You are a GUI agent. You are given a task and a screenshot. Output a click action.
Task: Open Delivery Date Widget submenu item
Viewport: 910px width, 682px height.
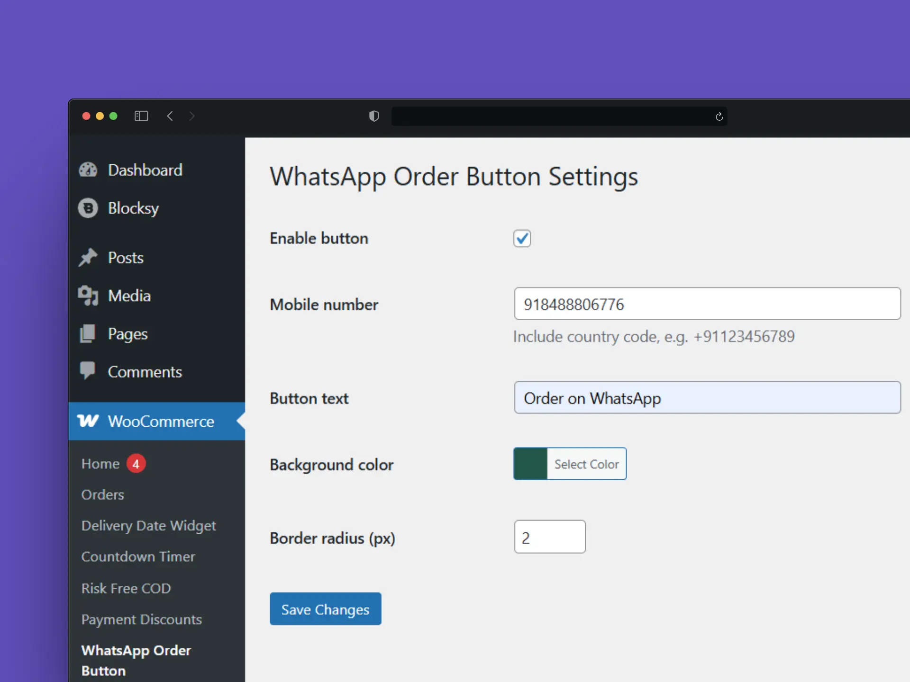(x=148, y=525)
